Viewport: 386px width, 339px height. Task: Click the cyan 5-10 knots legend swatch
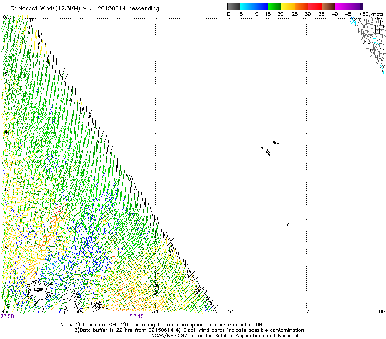coord(247,6)
